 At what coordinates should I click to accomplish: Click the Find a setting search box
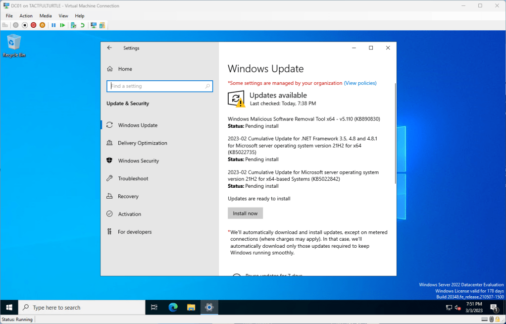(156, 86)
